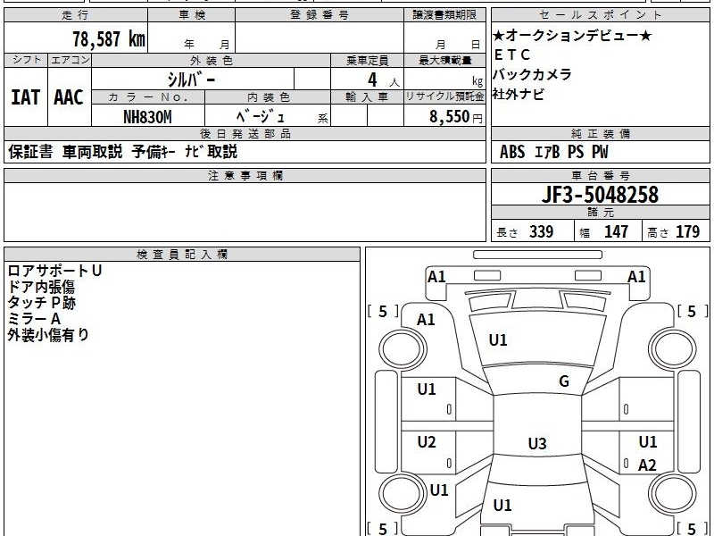Click the 輸入車 header
Viewport: 714px width, 536px height.
[x=367, y=97]
